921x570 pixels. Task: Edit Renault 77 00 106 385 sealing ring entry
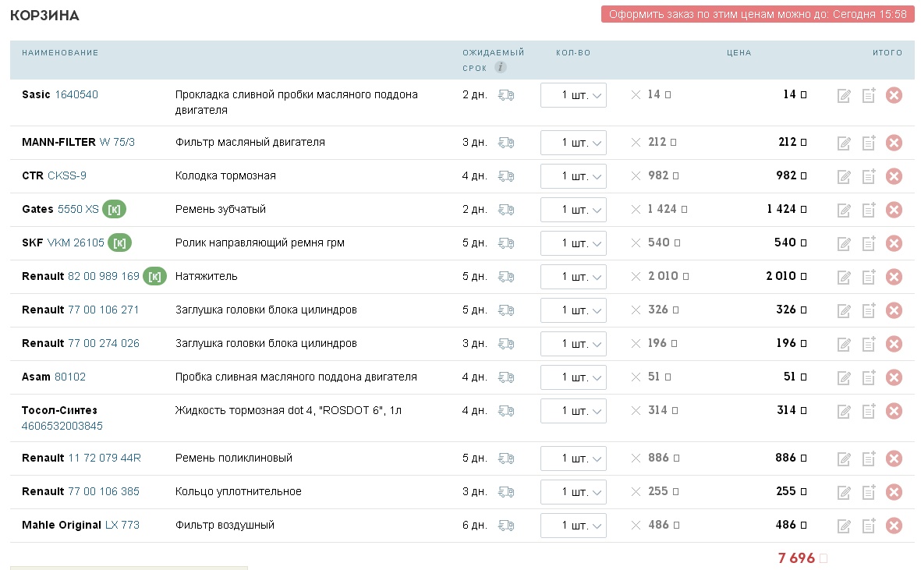[844, 493]
